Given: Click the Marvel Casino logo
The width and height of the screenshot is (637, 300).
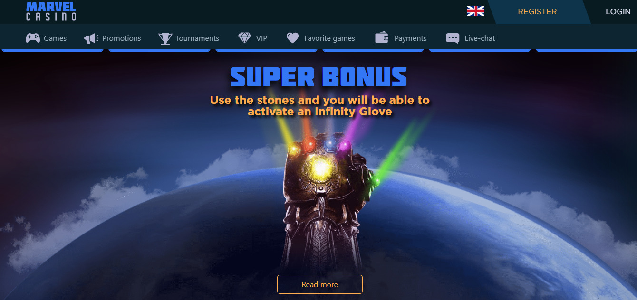Looking at the screenshot, I should [x=51, y=11].
